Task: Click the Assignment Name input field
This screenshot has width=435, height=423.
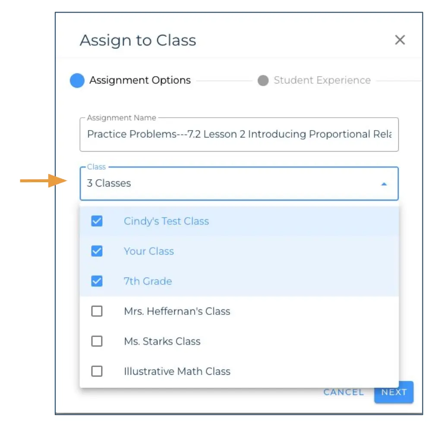Action: [x=239, y=134]
